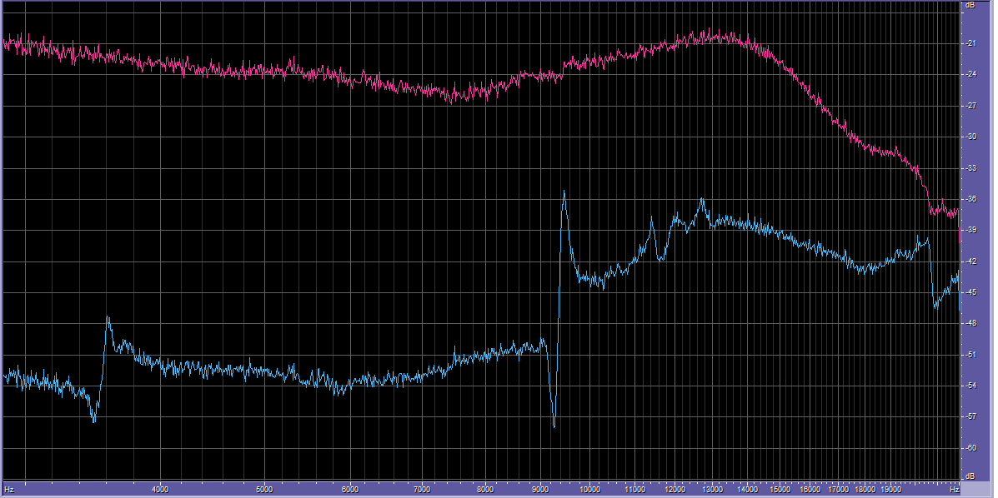Click the dB unit label below -60
This screenshot has height=498, width=998.
pyautogui.click(x=970, y=476)
